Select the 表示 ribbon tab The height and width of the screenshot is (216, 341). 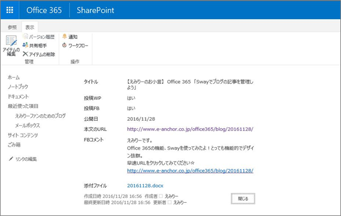coord(30,27)
